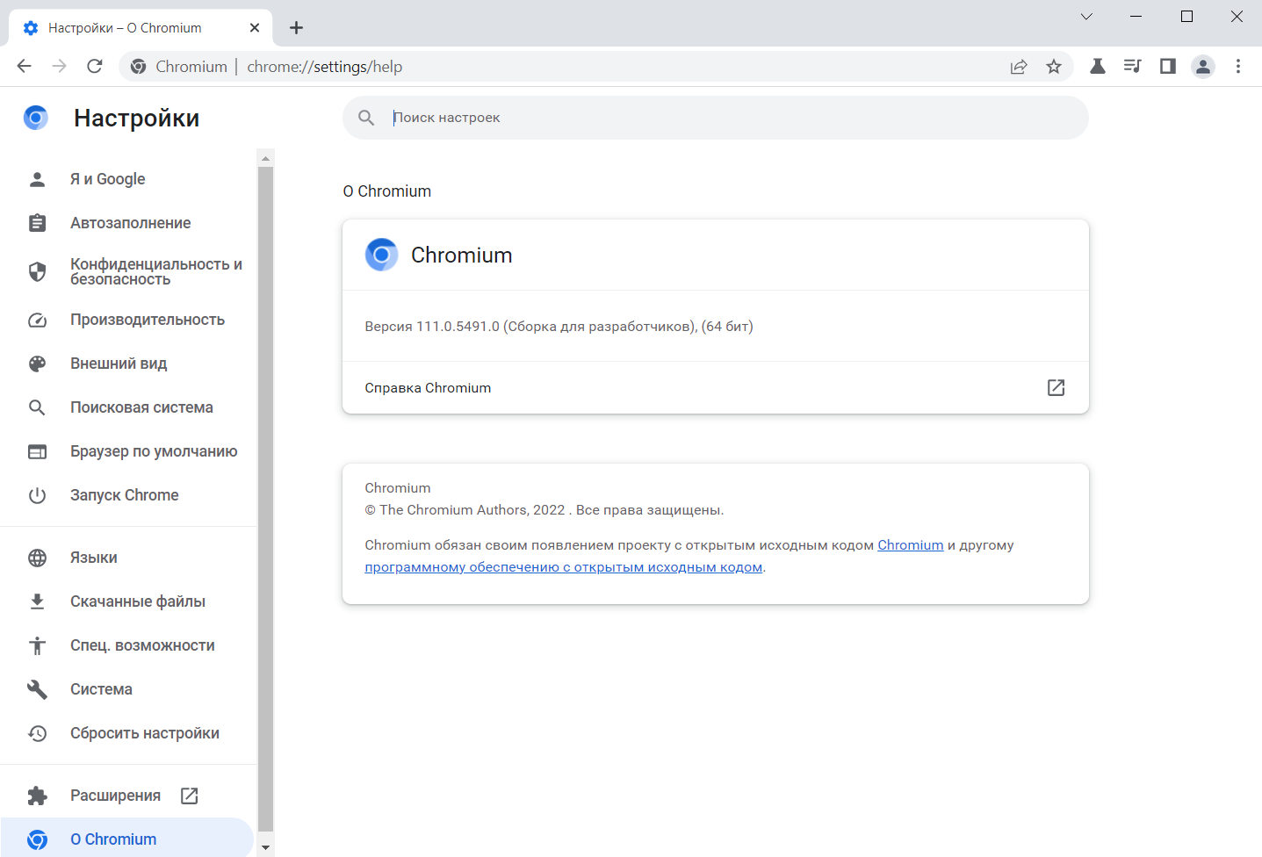Open a new tab with plus button
This screenshot has width=1262, height=857.
coord(297,27)
